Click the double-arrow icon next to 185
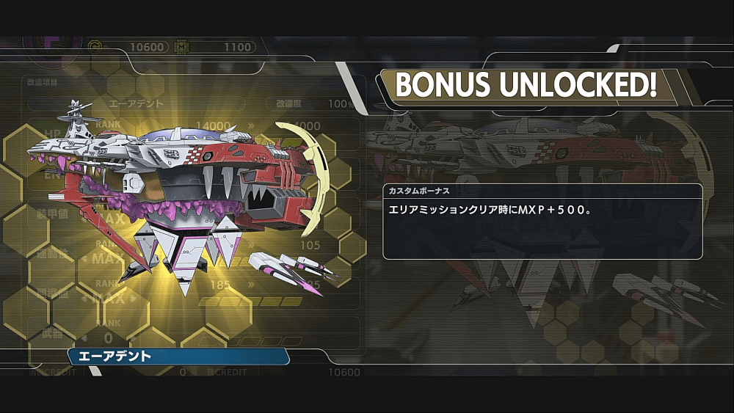 (251, 285)
